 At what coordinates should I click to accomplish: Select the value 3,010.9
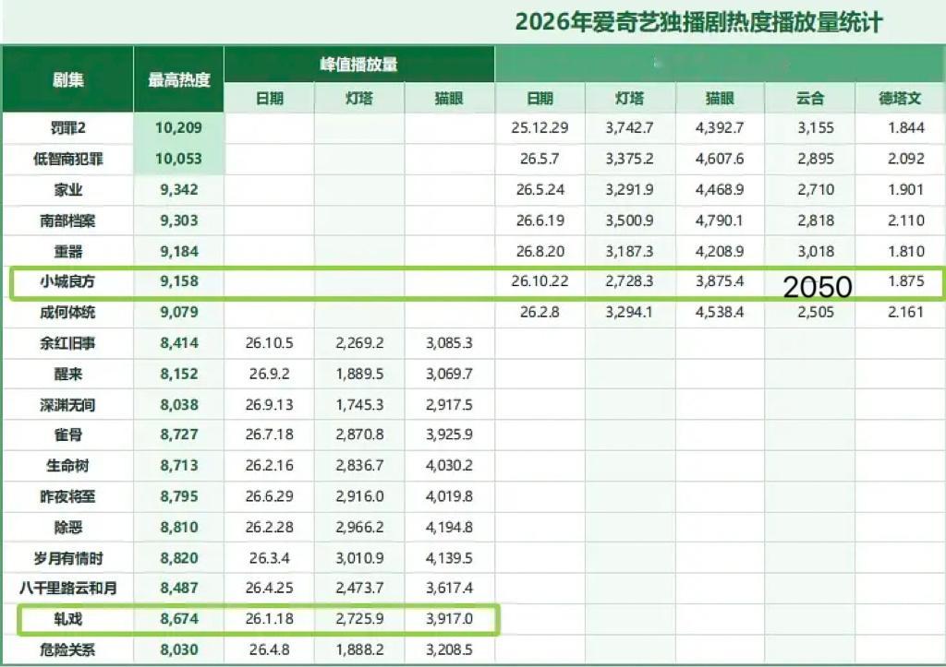359,558
